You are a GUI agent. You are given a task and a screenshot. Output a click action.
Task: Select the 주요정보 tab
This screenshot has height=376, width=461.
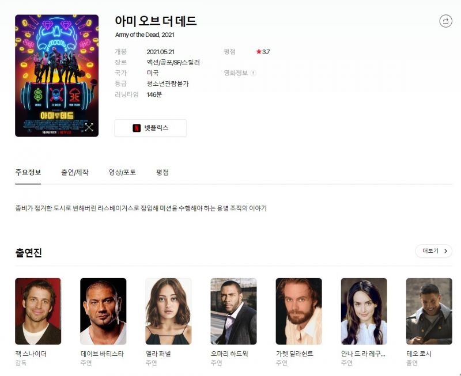[x=28, y=172]
